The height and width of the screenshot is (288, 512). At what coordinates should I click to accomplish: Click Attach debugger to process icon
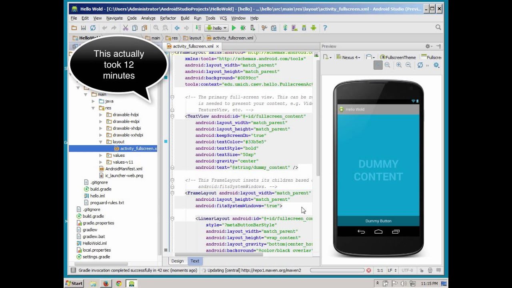(252, 28)
